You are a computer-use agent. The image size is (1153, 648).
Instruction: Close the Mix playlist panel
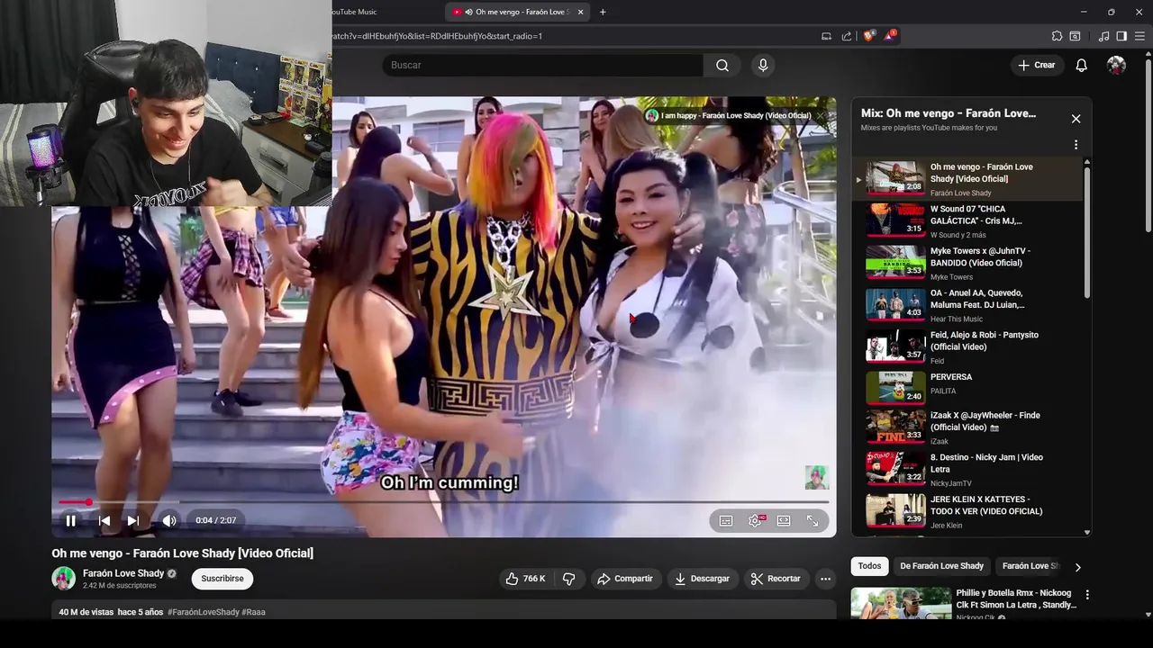click(x=1076, y=119)
